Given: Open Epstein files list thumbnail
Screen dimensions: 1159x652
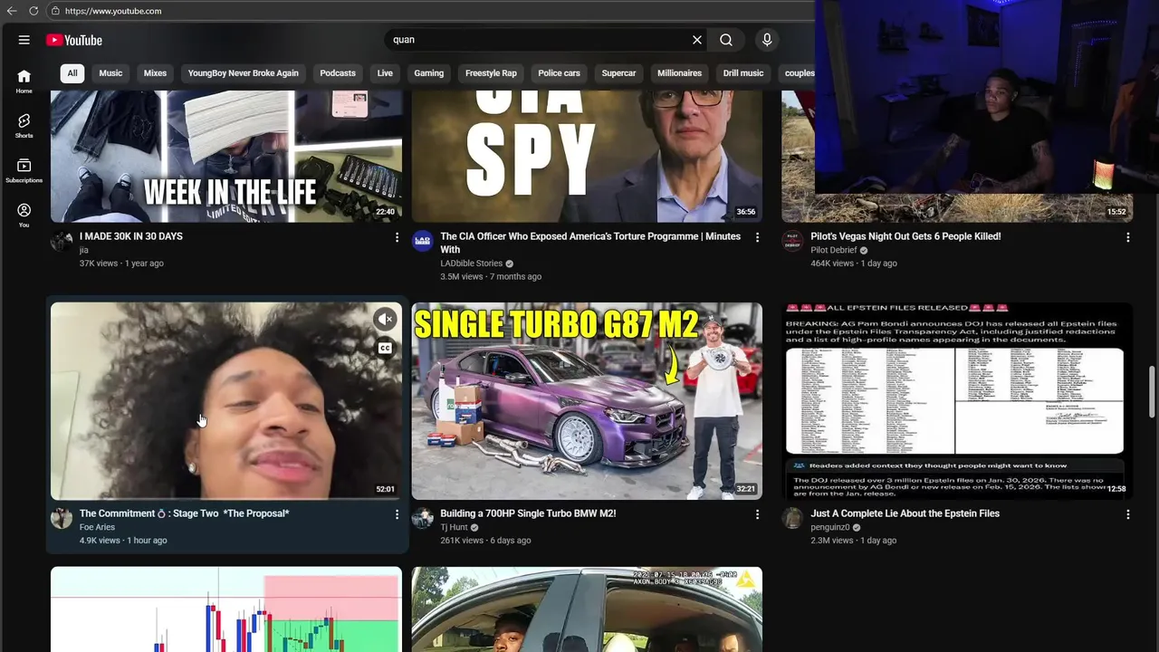Looking at the screenshot, I should tap(957, 401).
